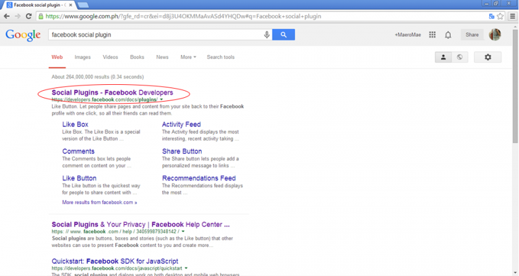Image resolution: width=519 pixels, height=276 pixels.
Task: Open Social Plugins - Facebook Developers result
Action: 112,93
